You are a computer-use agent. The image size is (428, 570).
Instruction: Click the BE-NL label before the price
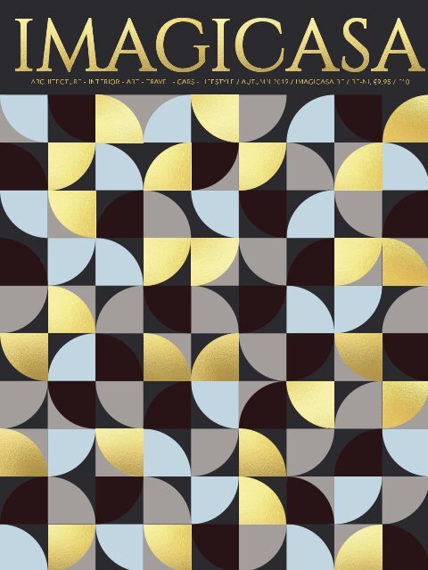click(x=361, y=82)
